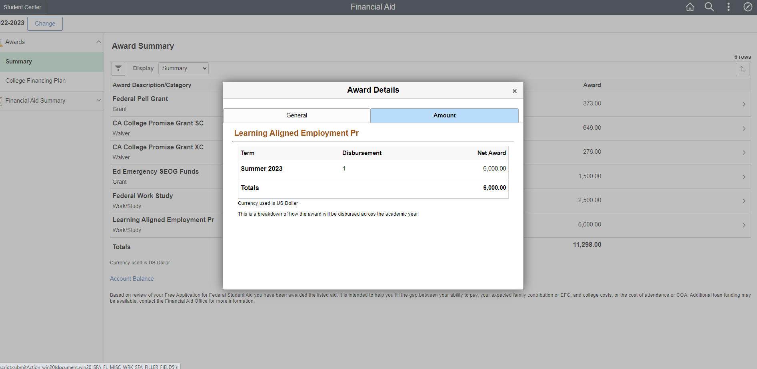Click the NavBar compass icon
757x369 pixels.
tap(747, 7)
